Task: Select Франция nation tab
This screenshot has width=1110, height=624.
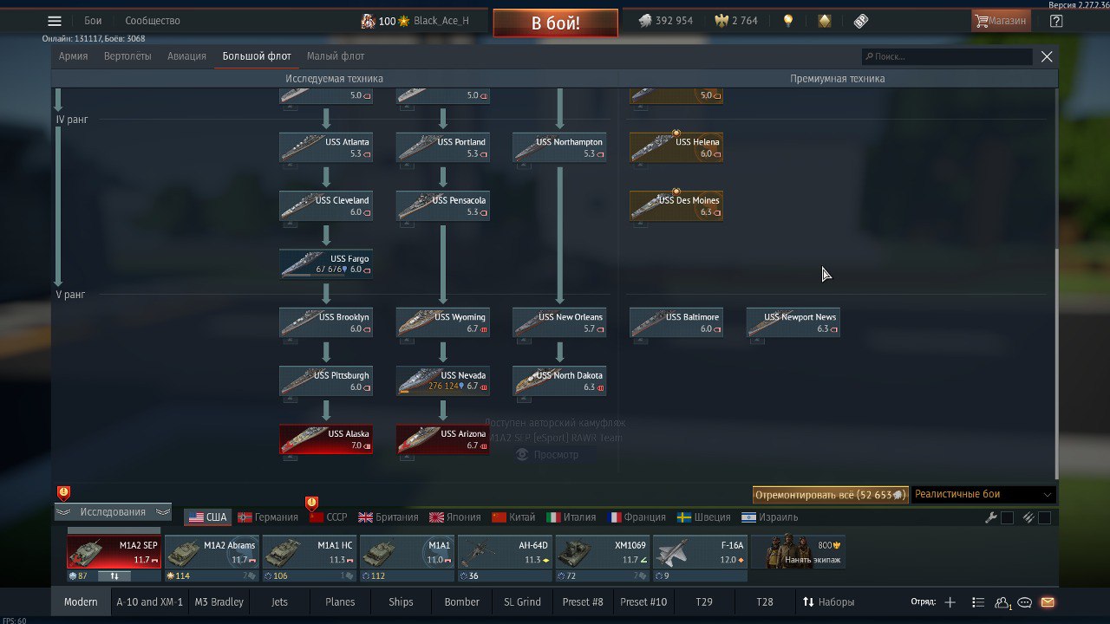Action: (637, 517)
